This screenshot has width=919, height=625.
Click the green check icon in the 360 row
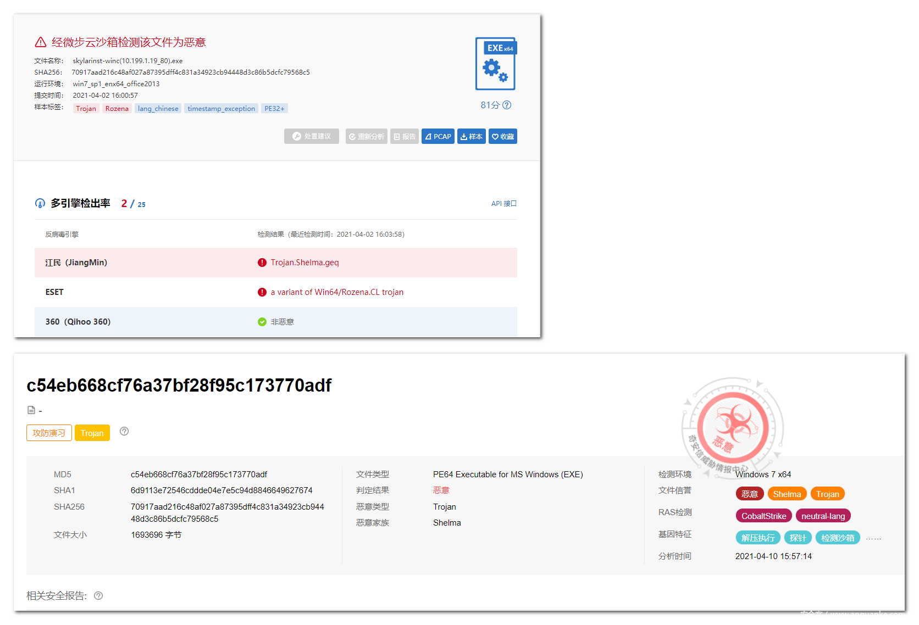tap(262, 322)
